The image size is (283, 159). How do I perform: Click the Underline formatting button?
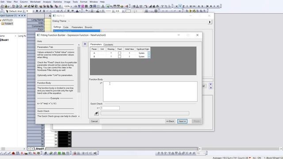pyautogui.click(x=44, y=11)
